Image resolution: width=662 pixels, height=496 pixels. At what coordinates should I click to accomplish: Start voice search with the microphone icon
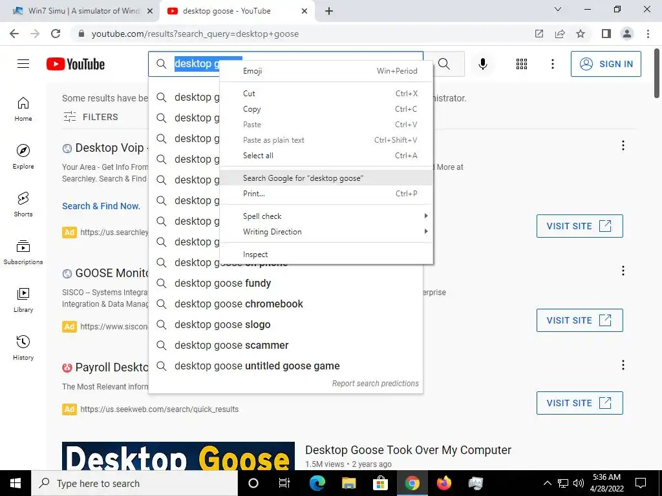point(482,64)
